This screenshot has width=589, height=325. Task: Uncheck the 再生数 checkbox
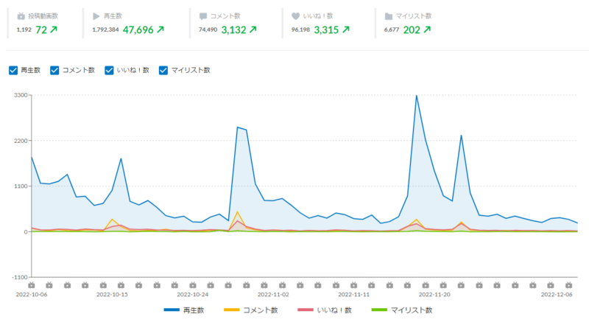[x=13, y=70]
